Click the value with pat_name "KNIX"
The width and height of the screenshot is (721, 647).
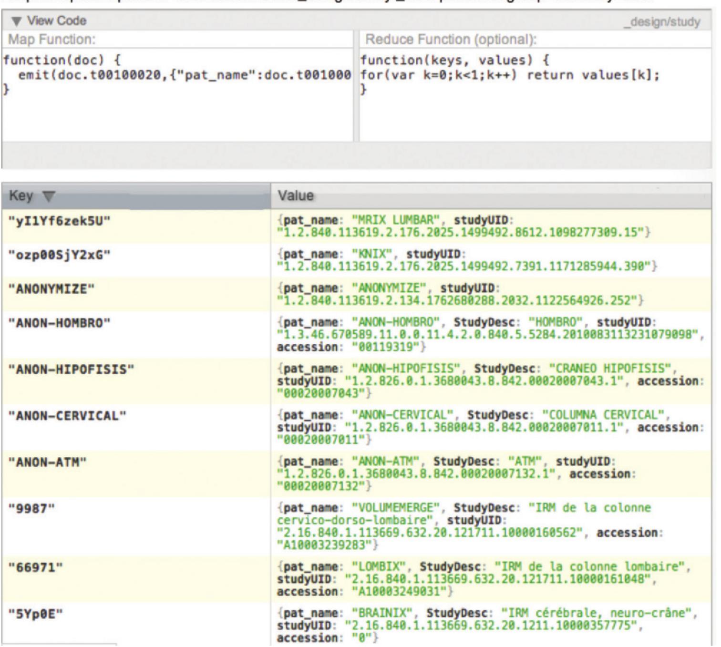click(467, 260)
